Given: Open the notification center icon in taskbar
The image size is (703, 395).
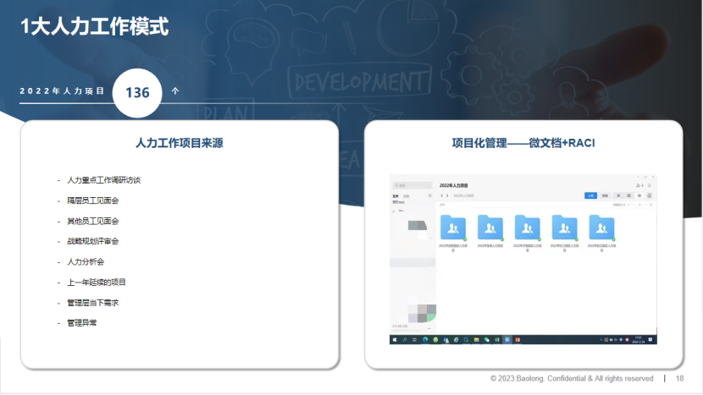Looking at the screenshot, I should click(650, 340).
